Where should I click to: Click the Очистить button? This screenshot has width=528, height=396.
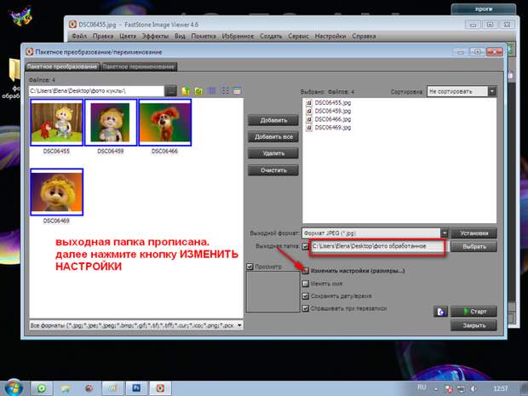(273, 170)
